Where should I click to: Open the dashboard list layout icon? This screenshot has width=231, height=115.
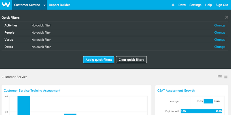[x=226, y=76]
